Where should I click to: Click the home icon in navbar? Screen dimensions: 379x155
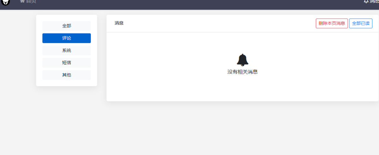(22, 1)
